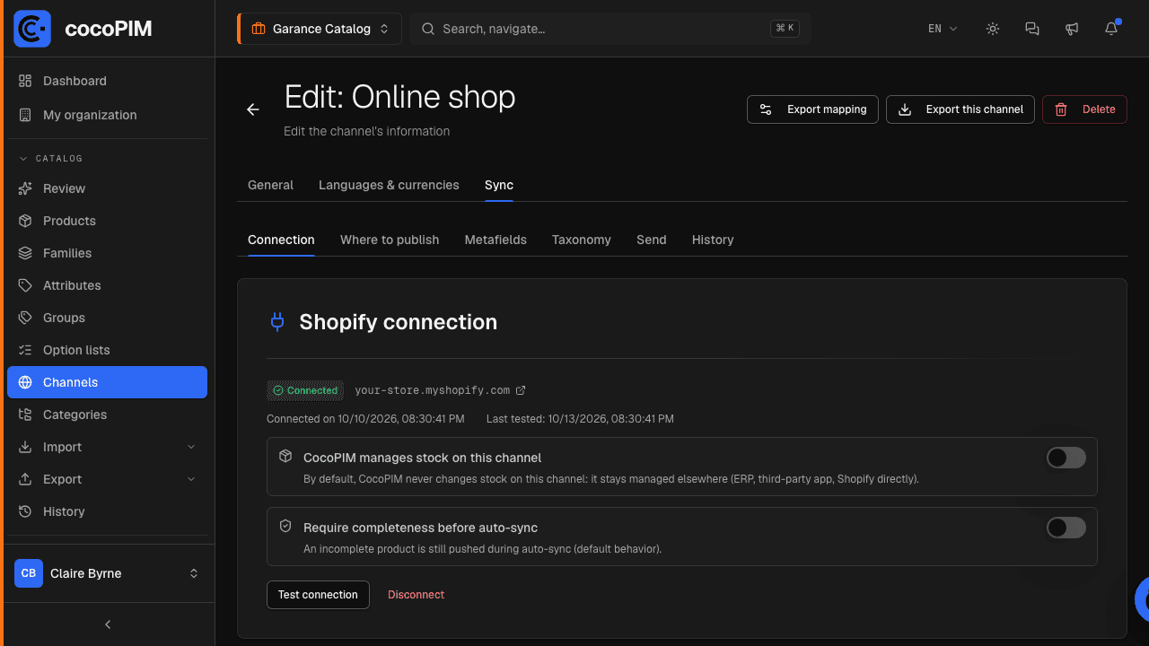
Task: Open the Send tab
Action: pyautogui.click(x=652, y=240)
